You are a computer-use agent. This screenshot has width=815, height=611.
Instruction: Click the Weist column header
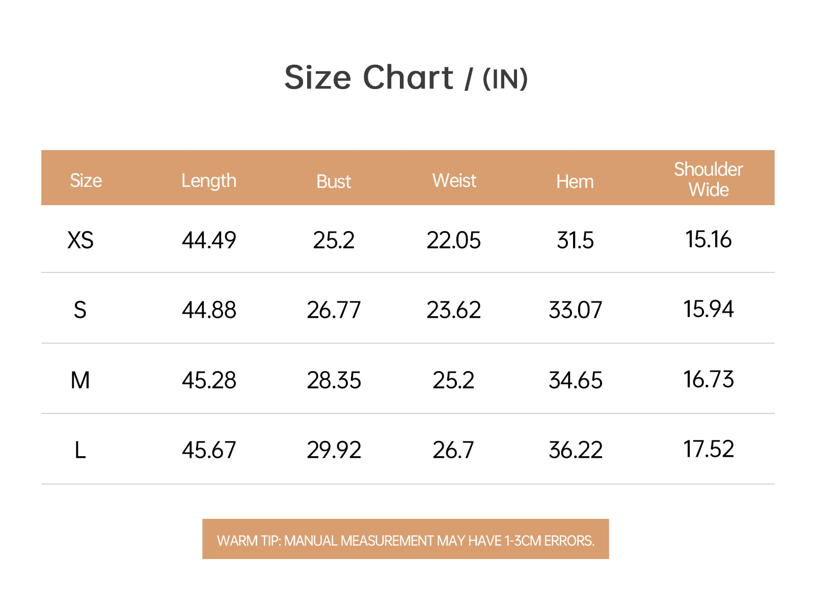coord(454,181)
